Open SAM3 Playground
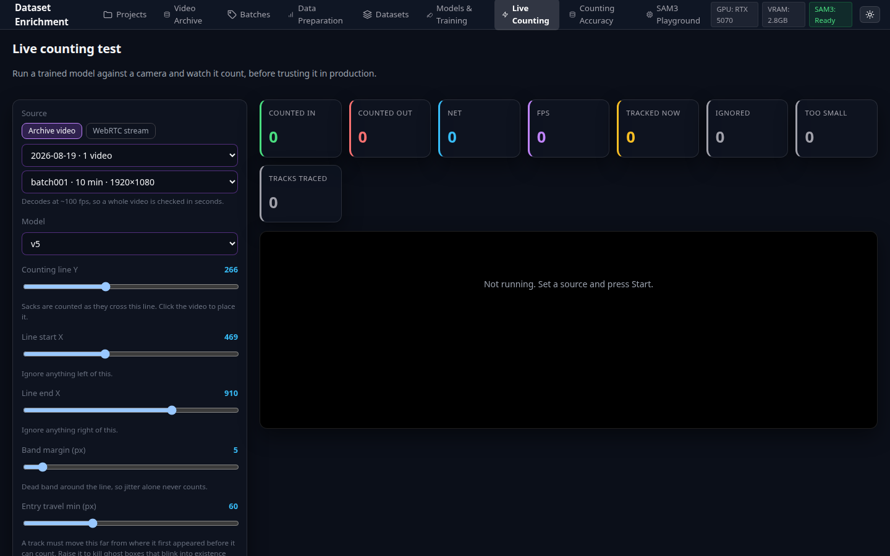Viewport: 890px width, 556px height. (x=674, y=14)
